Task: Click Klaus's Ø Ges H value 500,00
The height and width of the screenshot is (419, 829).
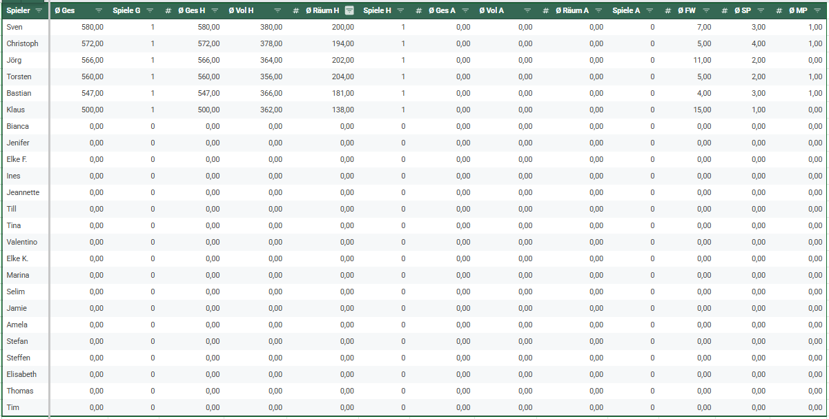Action: click(208, 110)
